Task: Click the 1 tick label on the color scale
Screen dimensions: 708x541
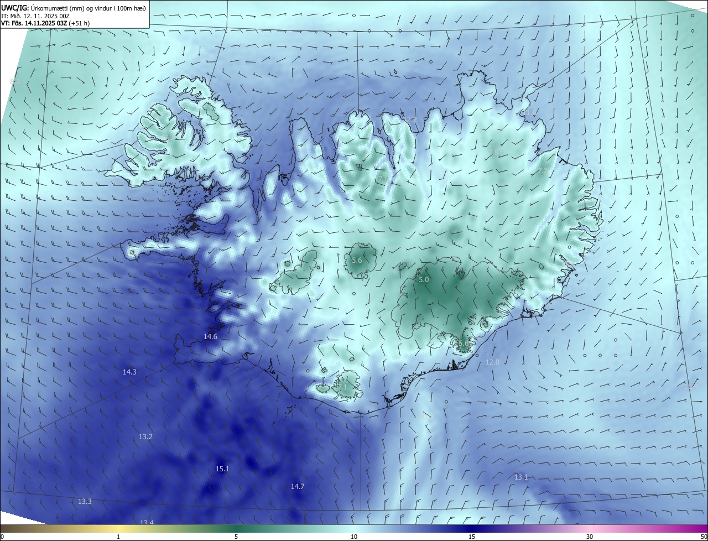Action: tap(118, 537)
